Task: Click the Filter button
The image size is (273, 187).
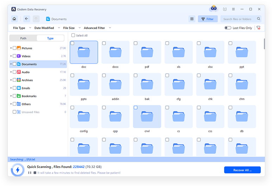Action: (208, 19)
